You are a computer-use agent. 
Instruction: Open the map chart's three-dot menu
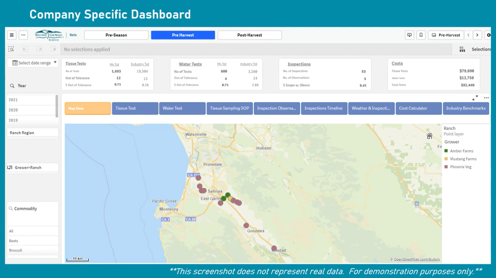486,98
